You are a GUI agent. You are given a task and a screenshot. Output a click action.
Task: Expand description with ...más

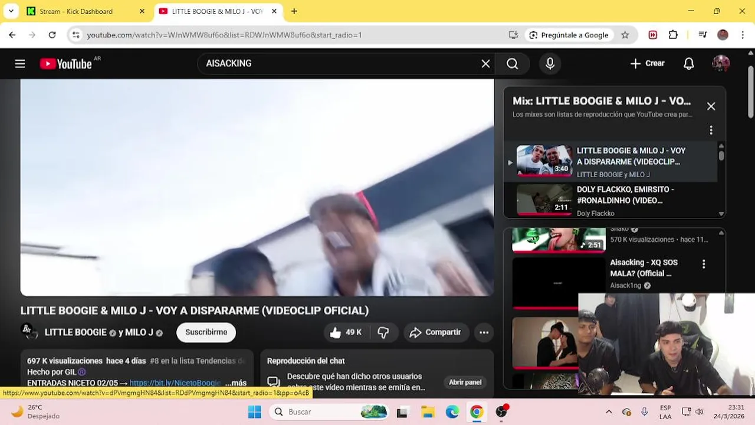pos(236,383)
